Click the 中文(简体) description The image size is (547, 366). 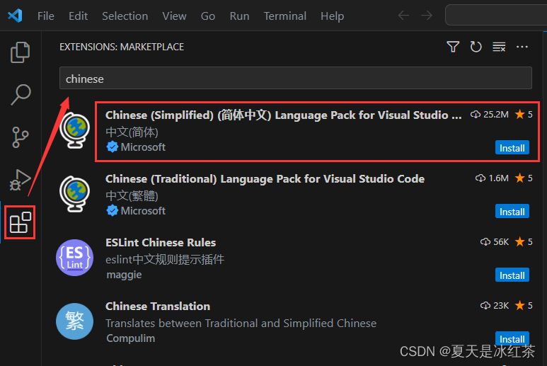point(132,132)
